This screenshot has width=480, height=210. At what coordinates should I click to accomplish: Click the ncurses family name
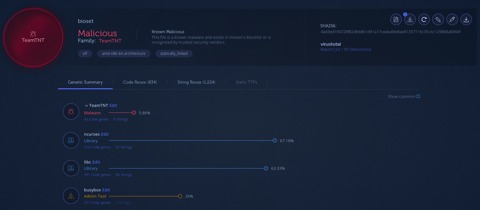click(x=92, y=134)
